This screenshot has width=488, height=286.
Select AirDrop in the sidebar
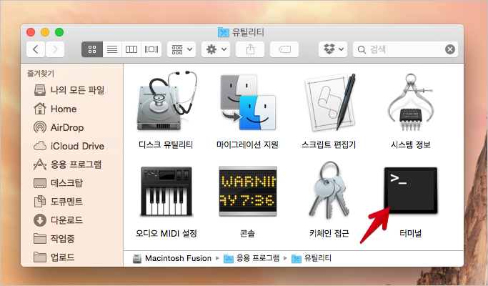pyautogui.click(x=59, y=127)
